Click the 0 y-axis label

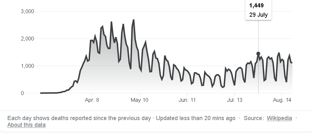(22, 93)
